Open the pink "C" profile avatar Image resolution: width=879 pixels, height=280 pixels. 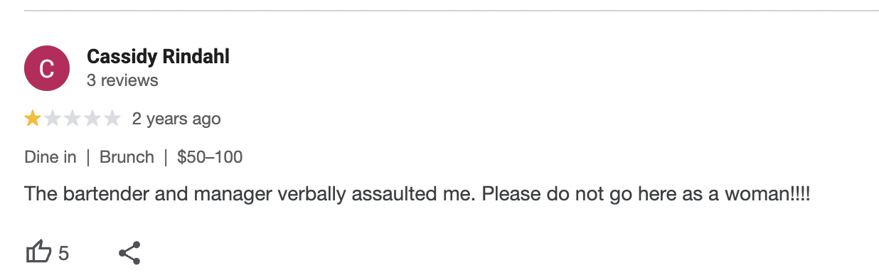click(47, 68)
